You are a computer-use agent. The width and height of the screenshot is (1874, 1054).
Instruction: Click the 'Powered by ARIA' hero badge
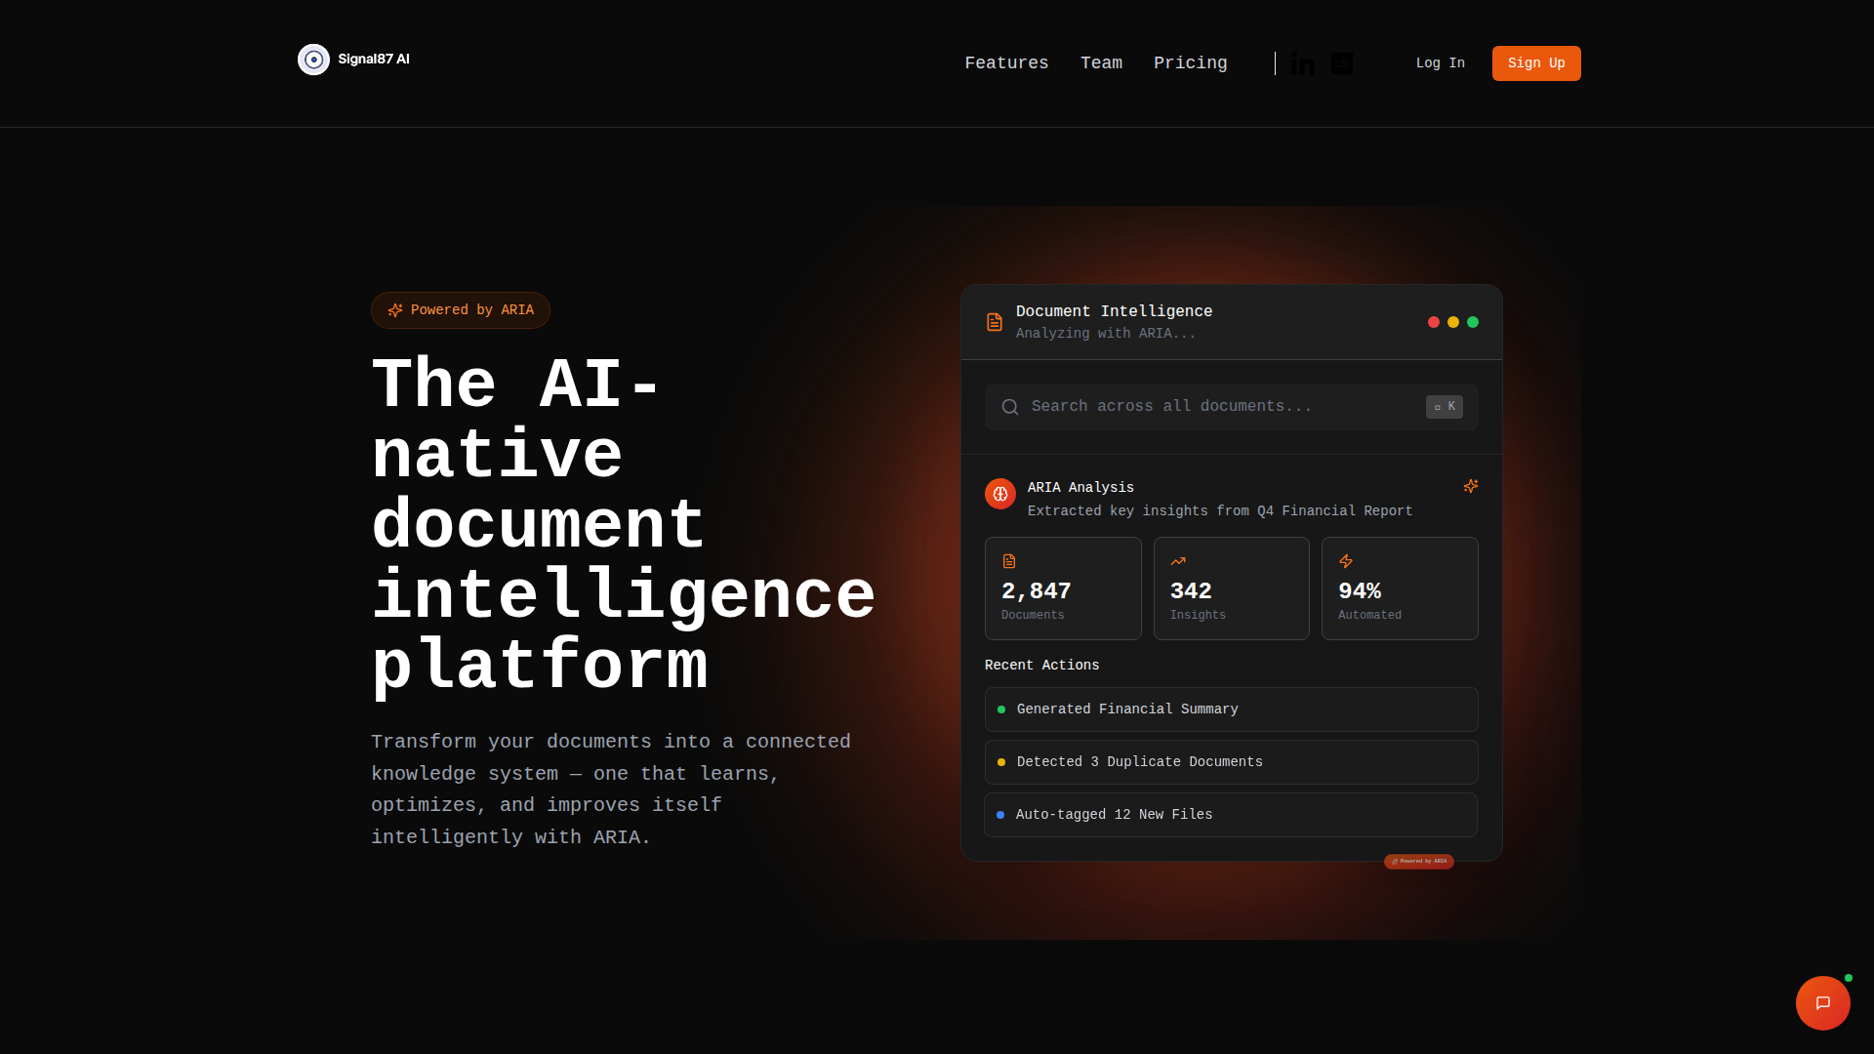pos(460,310)
